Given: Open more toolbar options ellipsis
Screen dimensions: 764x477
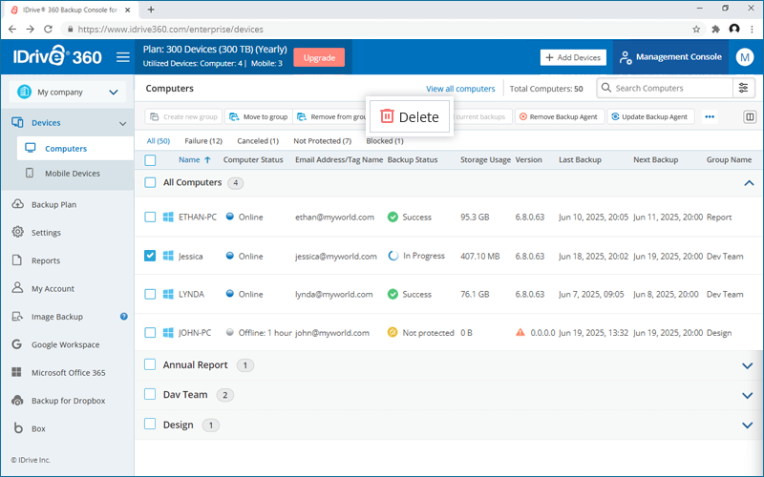Looking at the screenshot, I should [710, 116].
